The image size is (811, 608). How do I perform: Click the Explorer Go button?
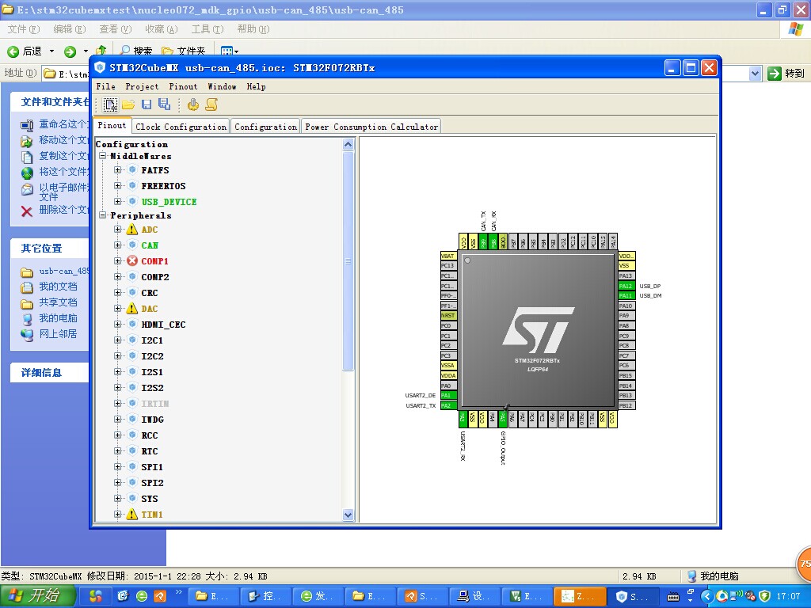(786, 74)
